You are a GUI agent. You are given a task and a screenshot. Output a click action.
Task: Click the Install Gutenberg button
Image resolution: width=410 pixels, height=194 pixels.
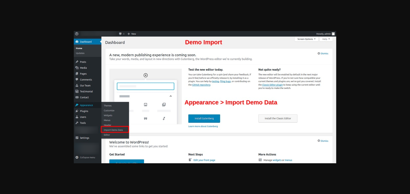coord(204,118)
